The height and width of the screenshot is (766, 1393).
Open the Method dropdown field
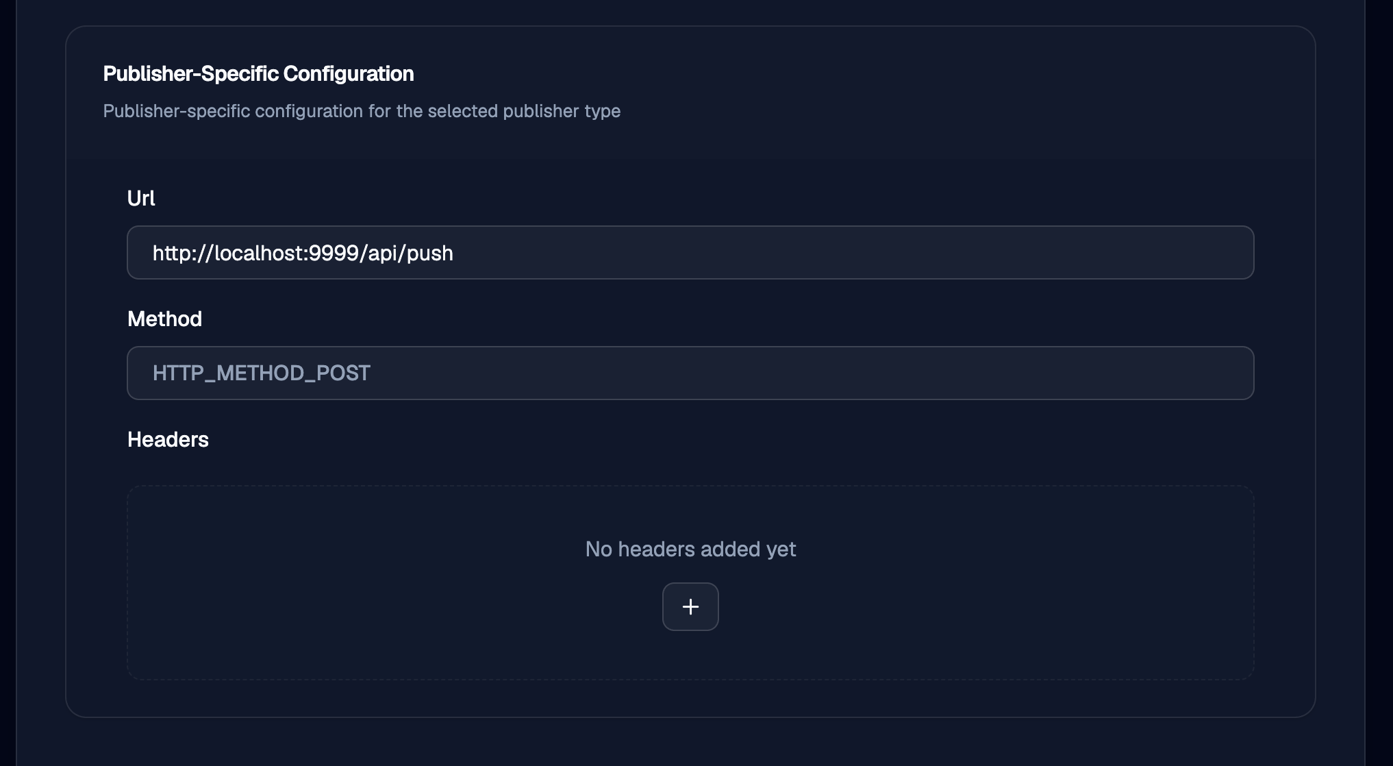point(690,373)
